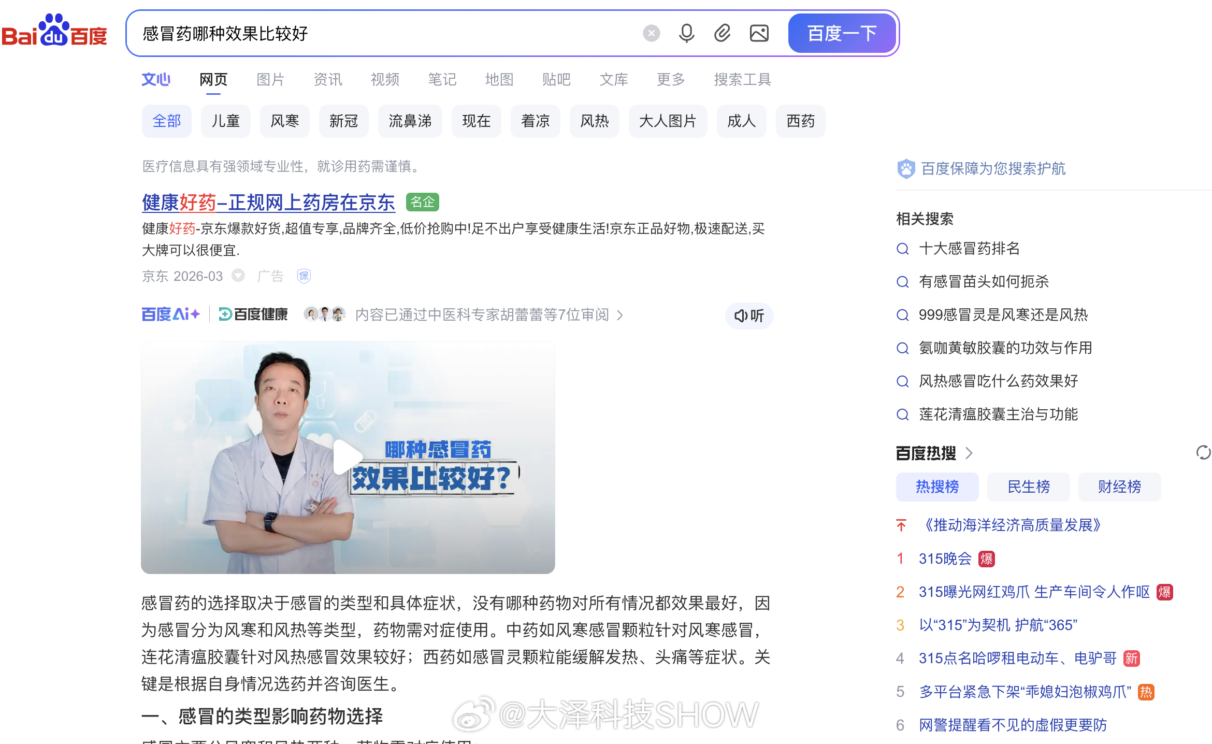Switch to the 财经榜 hot list tab
Image resolution: width=1212 pixels, height=744 pixels.
pos(1119,487)
